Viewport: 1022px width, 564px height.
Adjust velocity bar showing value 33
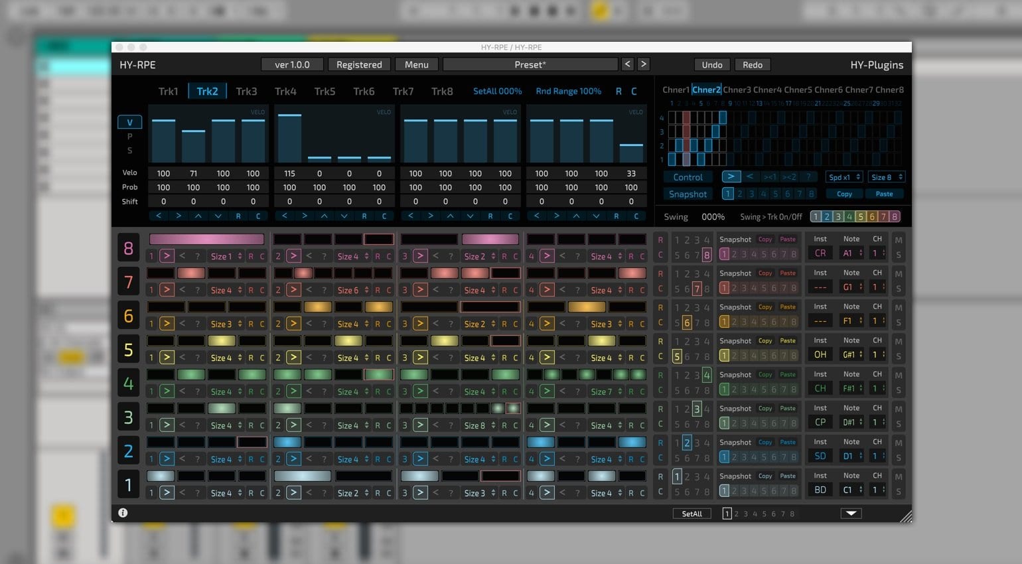(631, 153)
